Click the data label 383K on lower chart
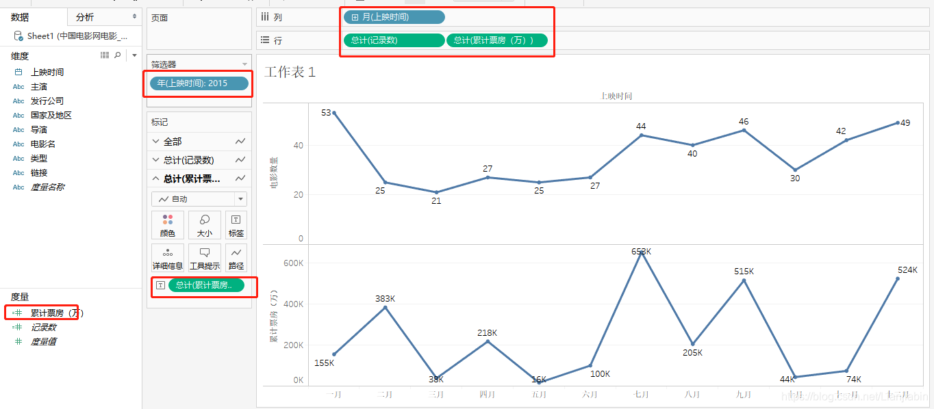The image size is (934, 409). [x=385, y=298]
